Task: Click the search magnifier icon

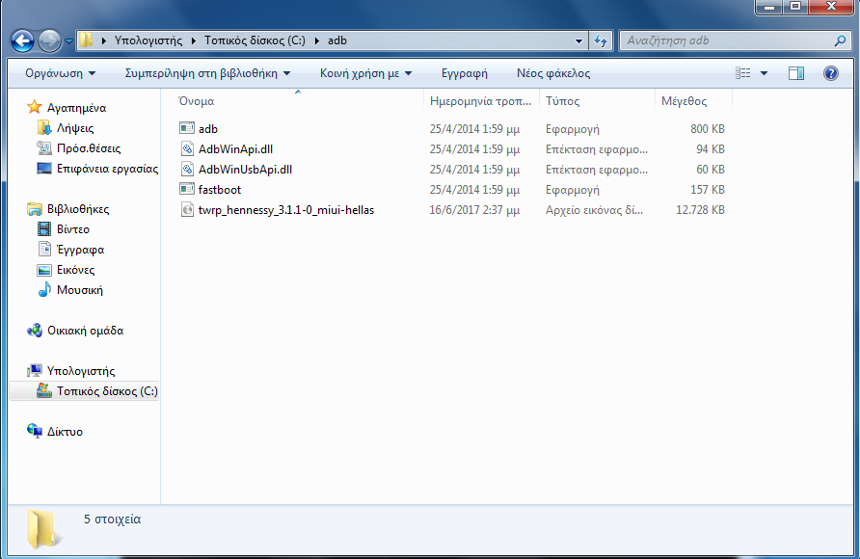Action: click(x=839, y=41)
